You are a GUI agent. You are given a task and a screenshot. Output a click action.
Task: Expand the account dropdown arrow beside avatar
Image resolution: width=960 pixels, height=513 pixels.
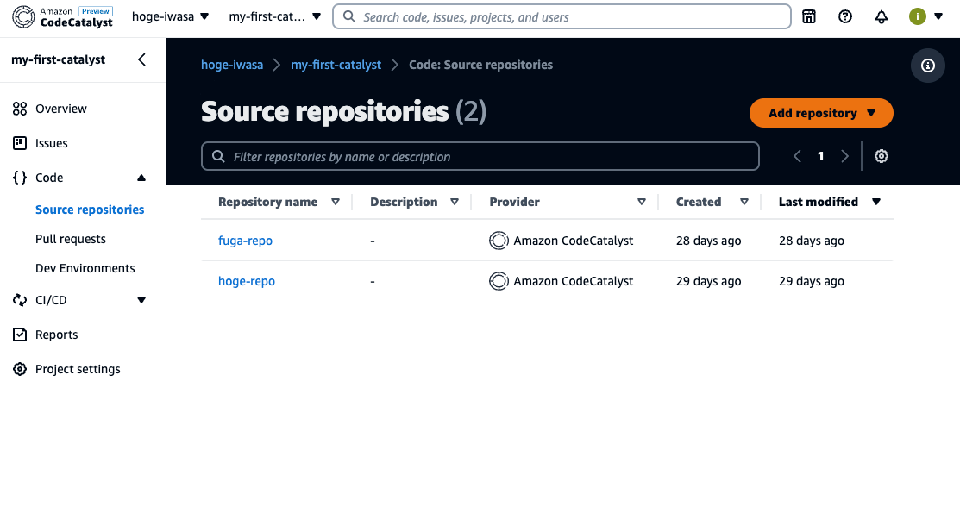coord(938,17)
